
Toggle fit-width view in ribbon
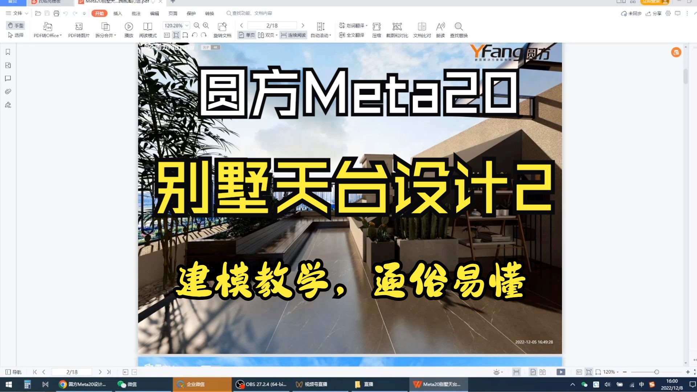coord(185,35)
